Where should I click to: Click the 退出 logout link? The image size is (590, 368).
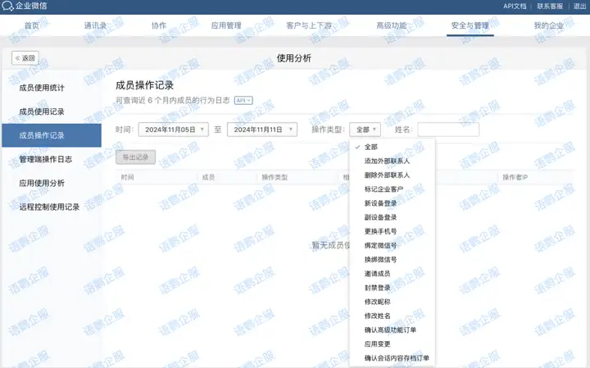click(579, 7)
